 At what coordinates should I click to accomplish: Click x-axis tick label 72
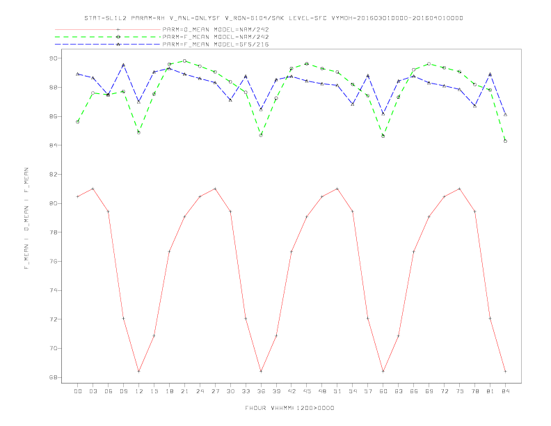[445, 391]
